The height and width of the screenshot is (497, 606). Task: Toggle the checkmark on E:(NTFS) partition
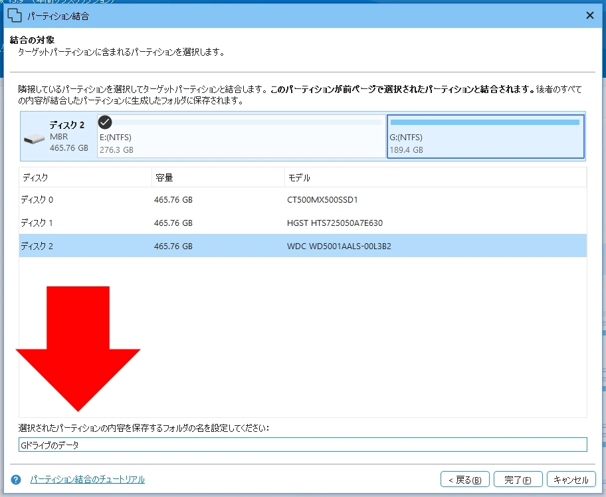pyautogui.click(x=105, y=122)
